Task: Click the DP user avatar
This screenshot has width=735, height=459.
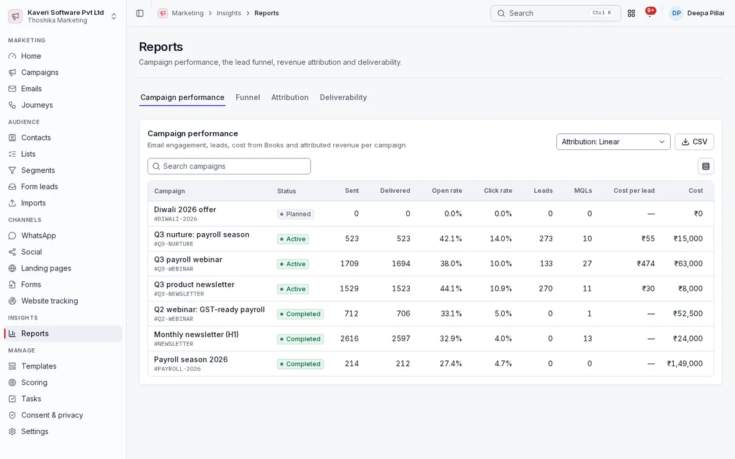Action: pyautogui.click(x=676, y=13)
